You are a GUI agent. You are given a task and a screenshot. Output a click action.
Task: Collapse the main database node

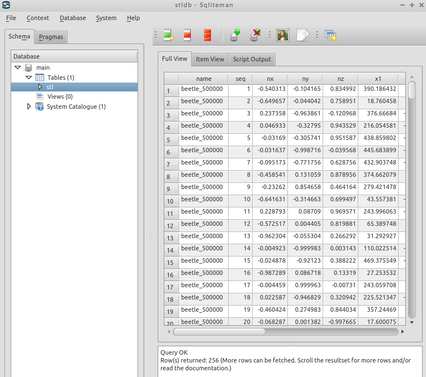click(x=18, y=67)
